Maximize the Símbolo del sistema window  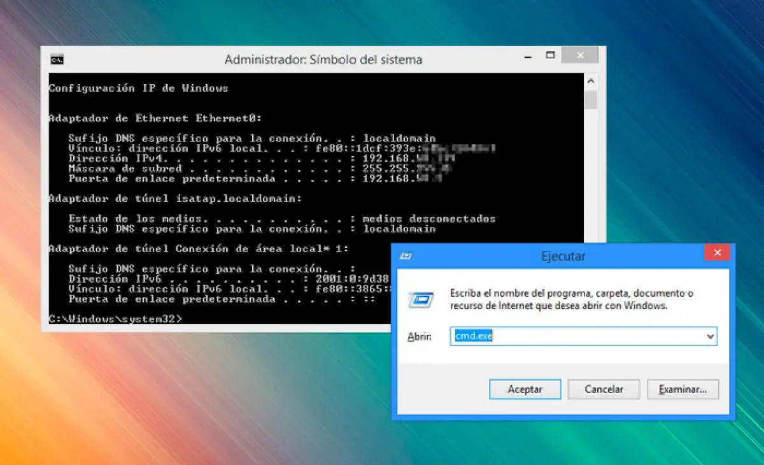(x=550, y=56)
